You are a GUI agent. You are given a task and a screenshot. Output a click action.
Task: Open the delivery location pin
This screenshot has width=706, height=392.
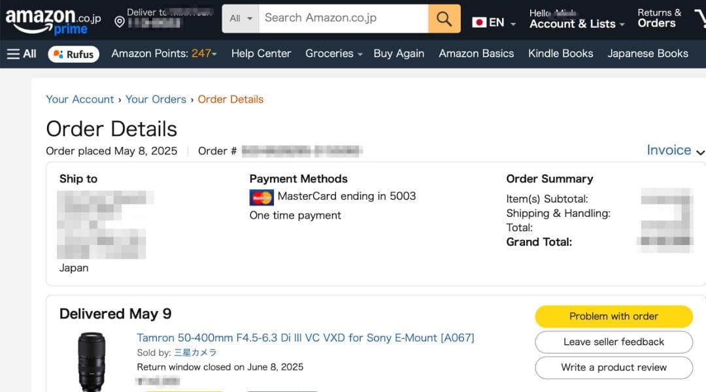tap(120, 22)
